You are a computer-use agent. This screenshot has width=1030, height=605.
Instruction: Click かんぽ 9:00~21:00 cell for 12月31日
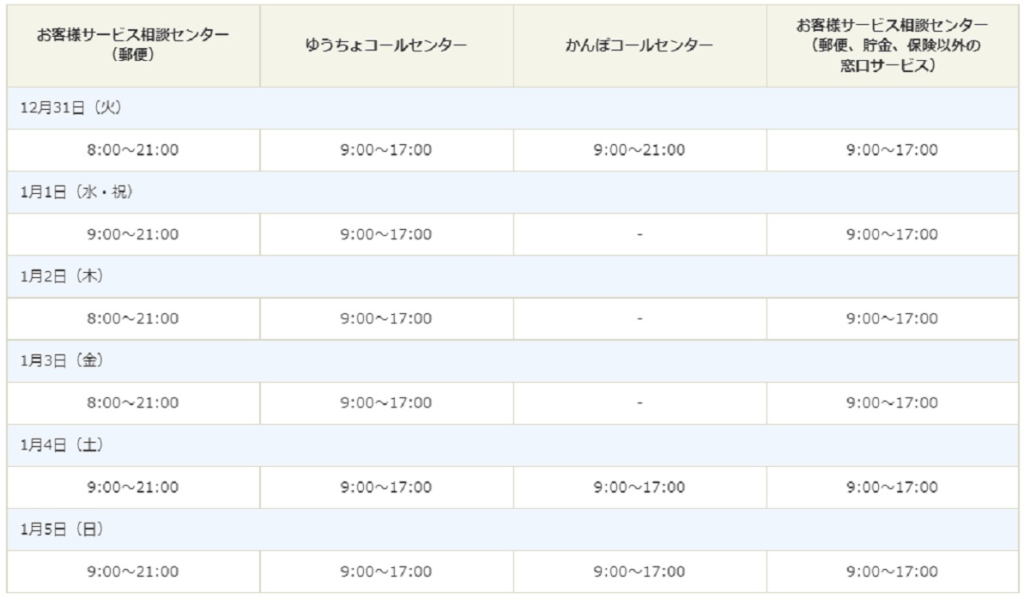tap(640, 150)
